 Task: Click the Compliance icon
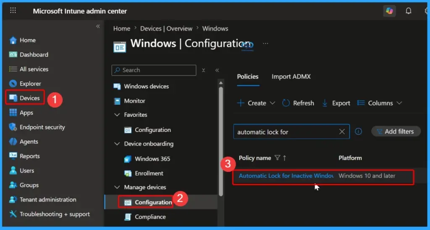pyautogui.click(x=128, y=217)
